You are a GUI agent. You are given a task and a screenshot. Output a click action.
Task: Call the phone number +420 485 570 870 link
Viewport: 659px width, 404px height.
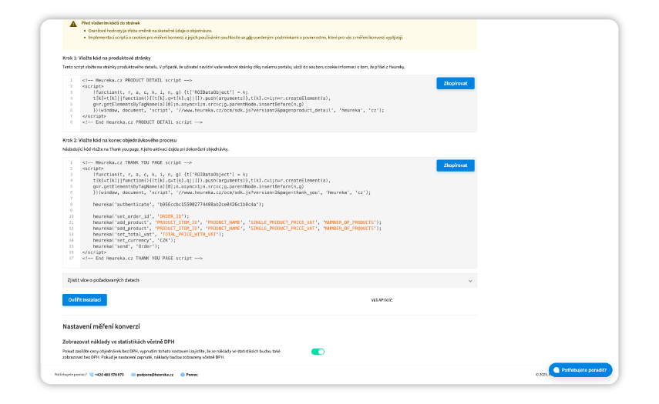pos(109,375)
